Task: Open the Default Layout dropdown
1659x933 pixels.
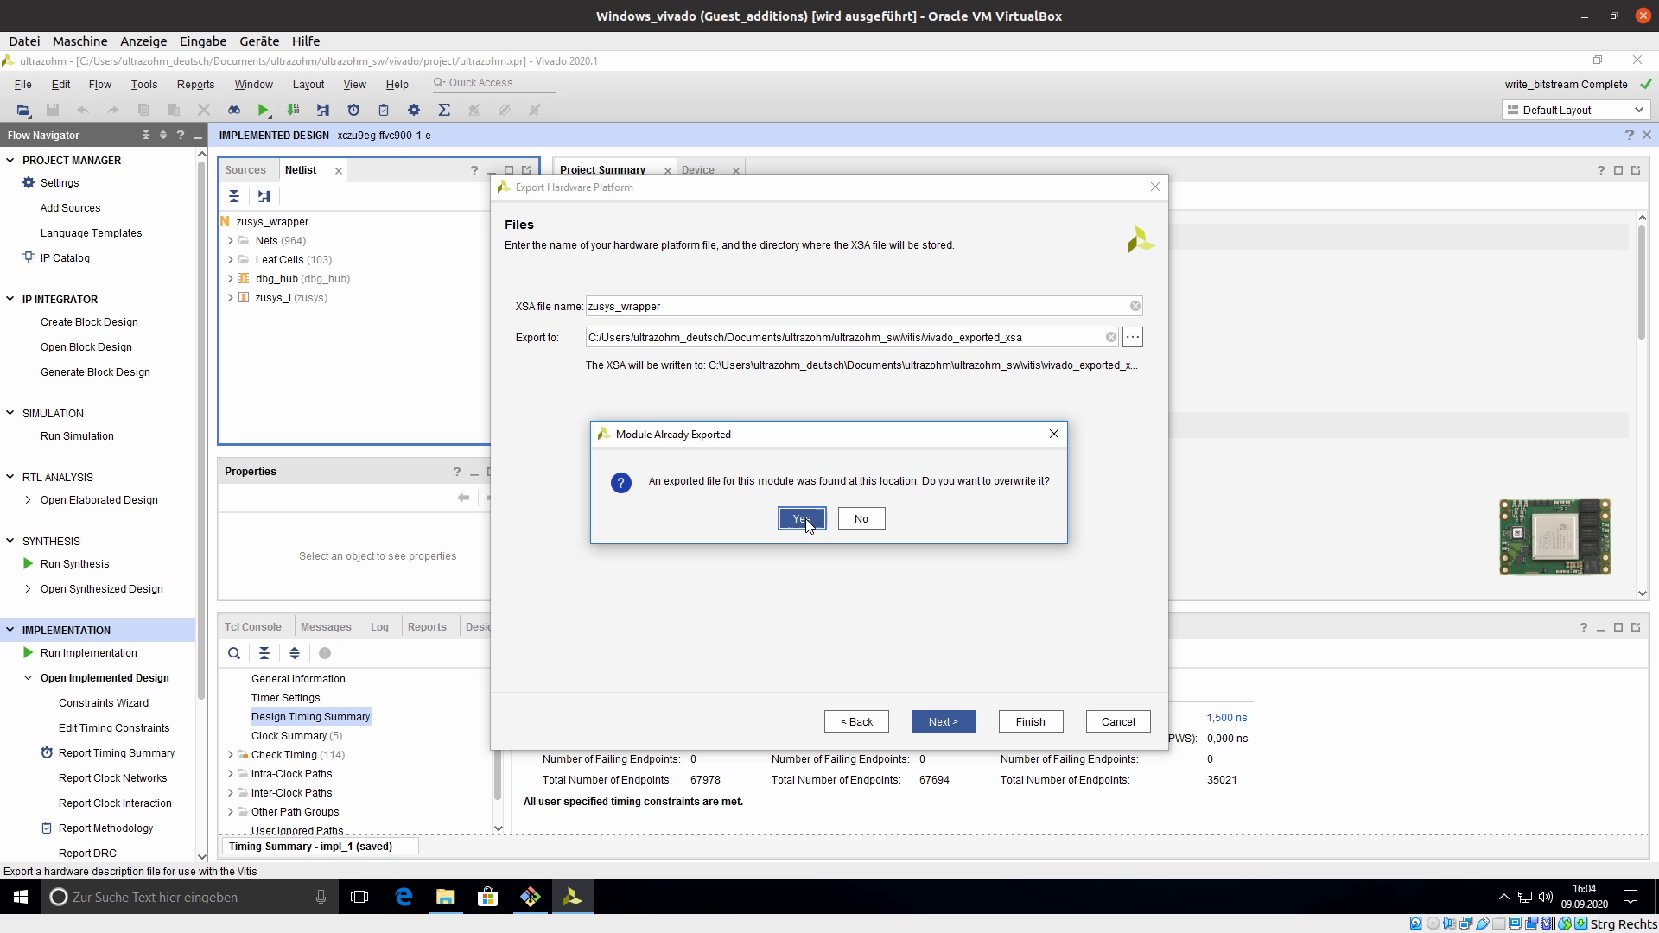Action: pos(1576,110)
